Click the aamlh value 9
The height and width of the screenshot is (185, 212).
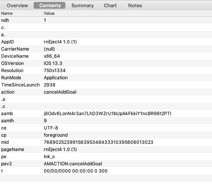tap(45, 120)
